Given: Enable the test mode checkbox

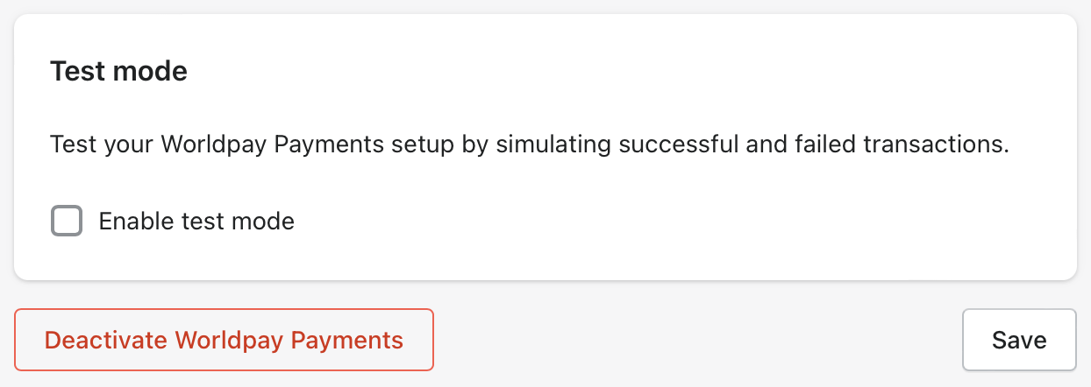Looking at the screenshot, I should pos(67,221).
